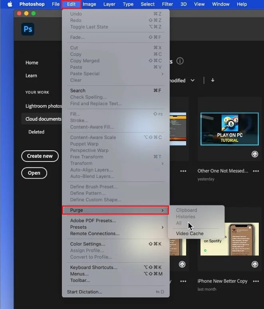
Task: Choose Remote Connections menu item
Action: pos(115,234)
